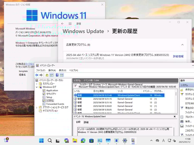194x145 pixels.
Task: Select the システム log in tree
Action: [50, 101]
